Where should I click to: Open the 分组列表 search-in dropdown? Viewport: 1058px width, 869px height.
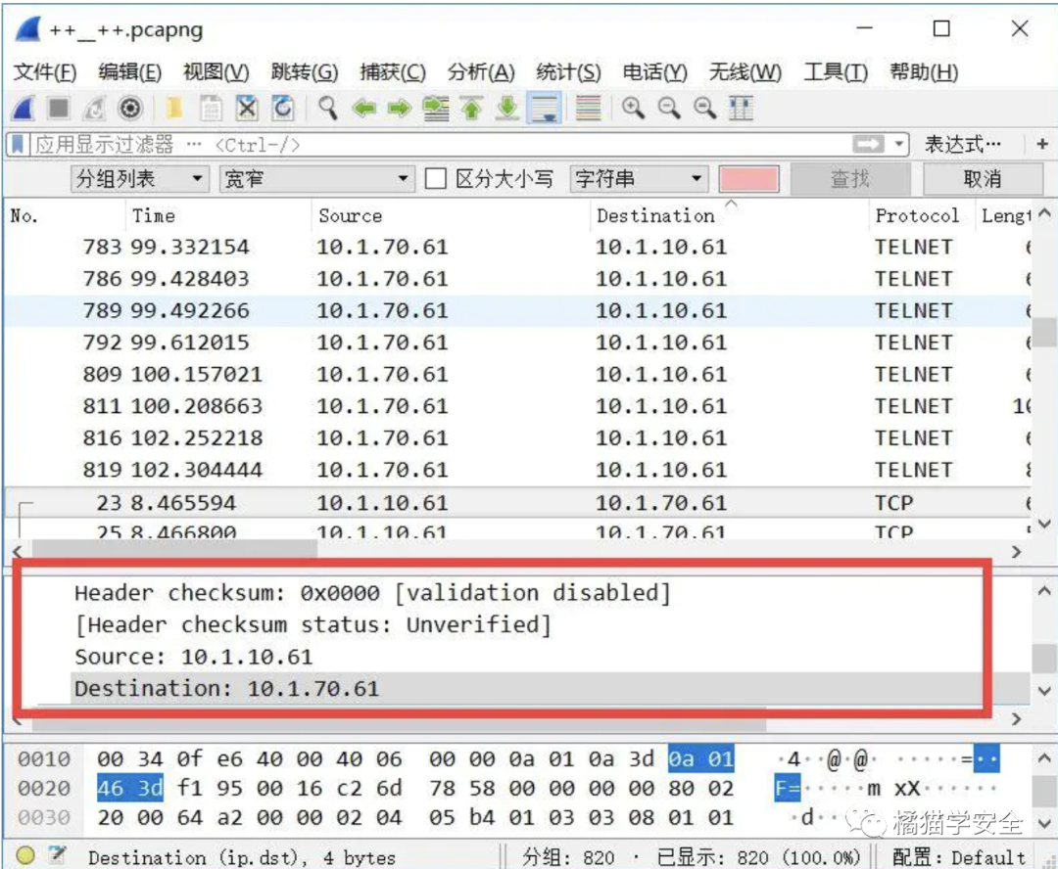coord(139,179)
